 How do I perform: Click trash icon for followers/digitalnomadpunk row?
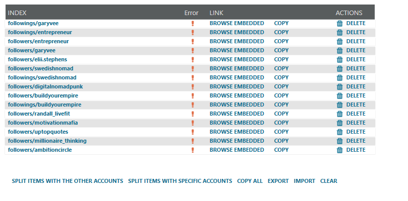(339, 86)
